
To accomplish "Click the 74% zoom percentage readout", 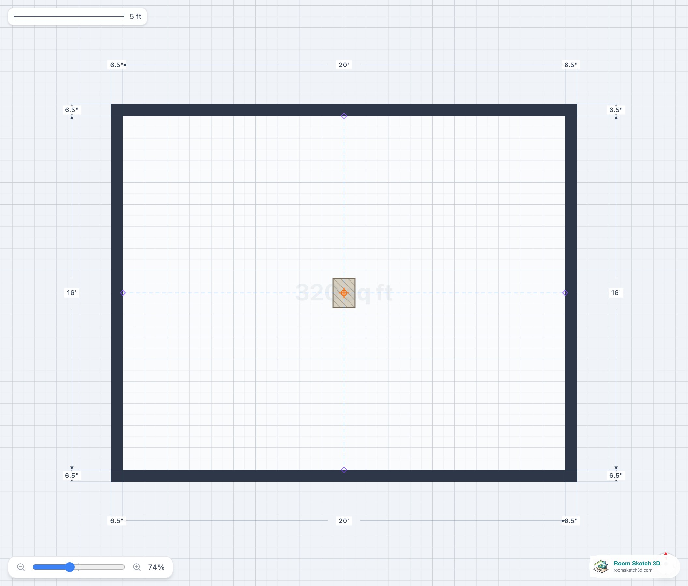I will coord(156,567).
